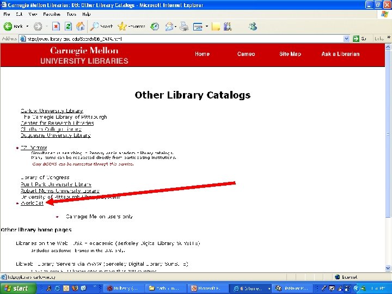Click the Library of Congress entry
Image resolution: width=392 pixels, height=294 pixels.
click(45, 177)
